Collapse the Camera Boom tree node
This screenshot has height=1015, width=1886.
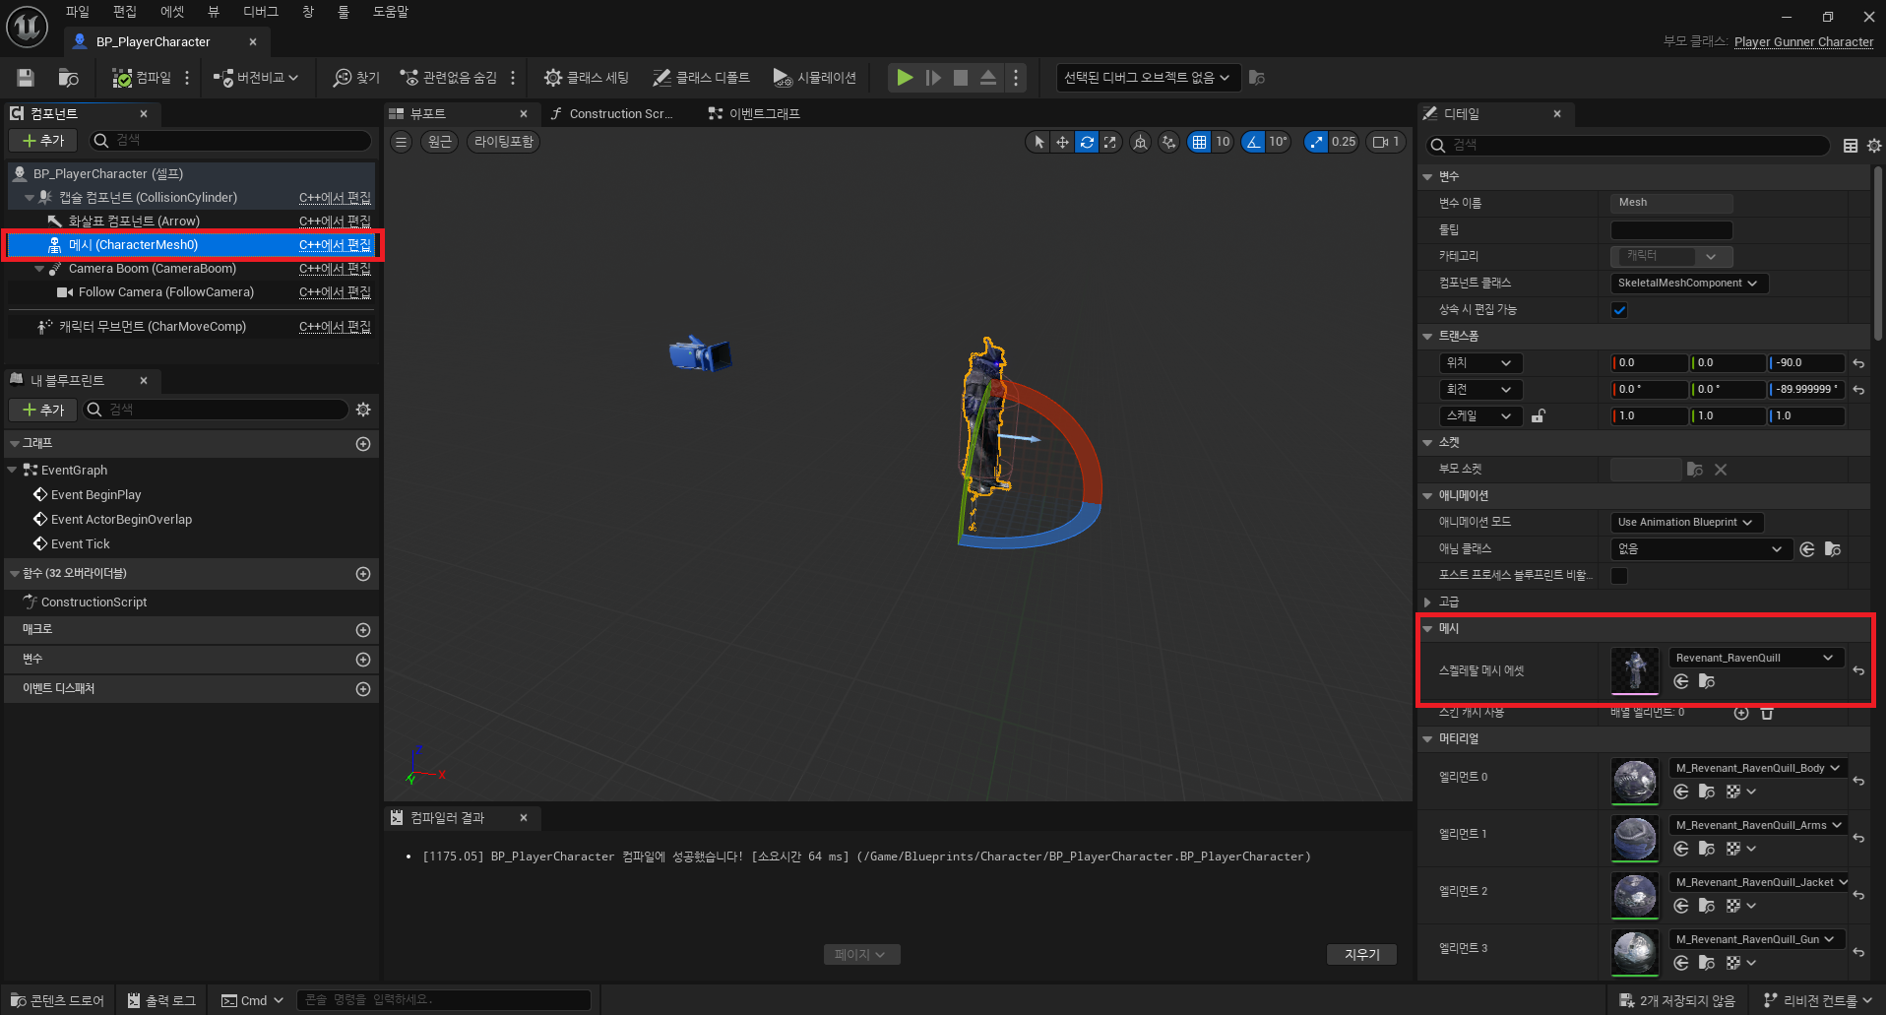39,269
